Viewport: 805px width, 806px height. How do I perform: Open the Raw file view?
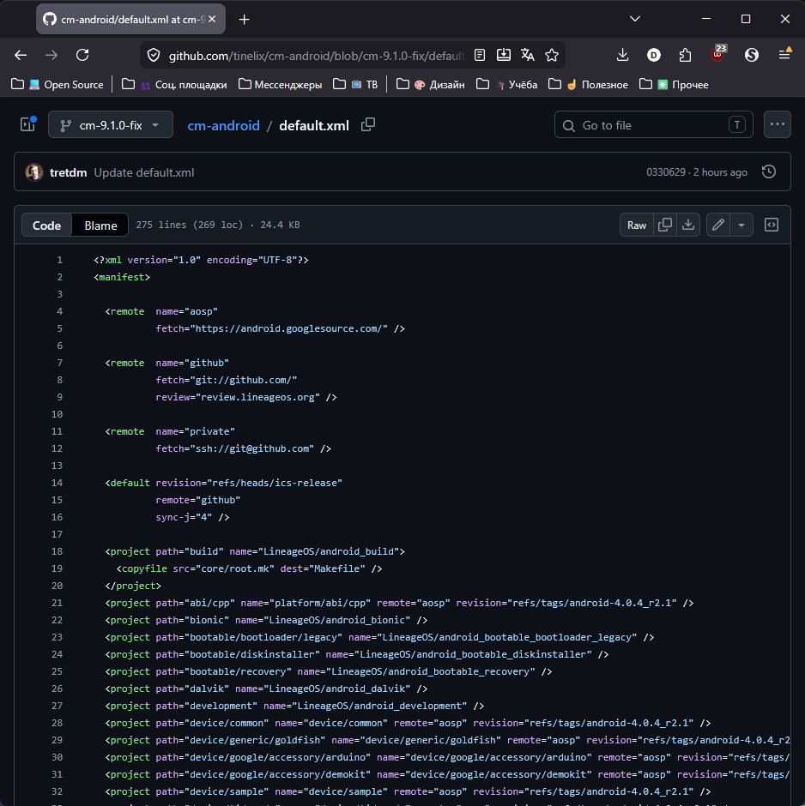(x=636, y=226)
